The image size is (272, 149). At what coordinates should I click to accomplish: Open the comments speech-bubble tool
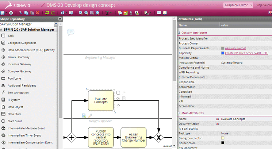click(120, 13)
